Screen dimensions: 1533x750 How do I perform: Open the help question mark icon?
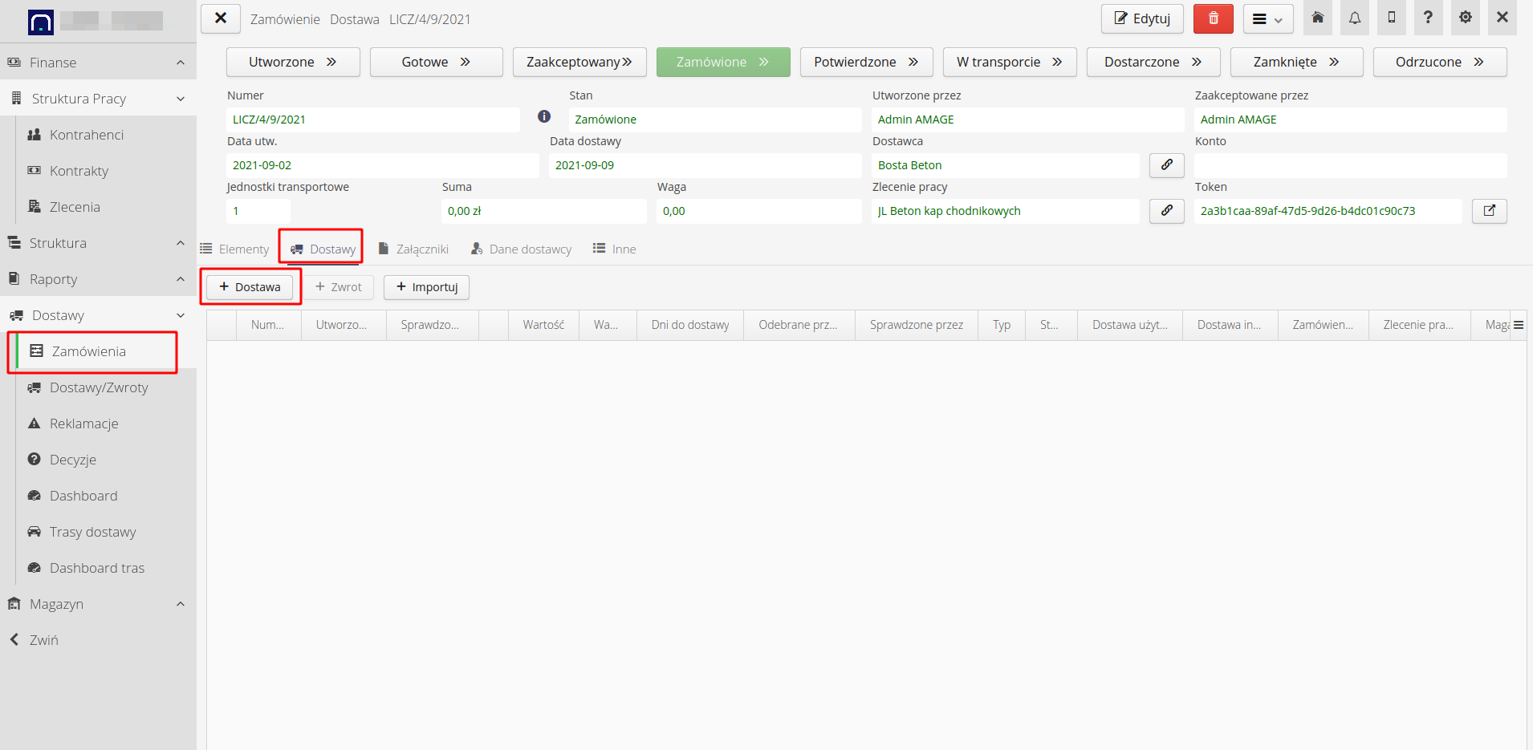(x=1428, y=18)
